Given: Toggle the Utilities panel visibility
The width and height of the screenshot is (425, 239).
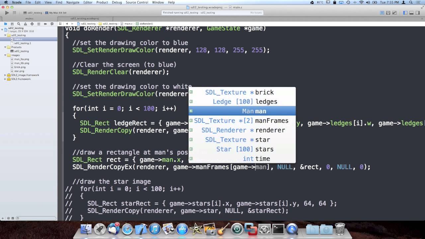Looking at the screenshot, I should pyautogui.click(x=417, y=13).
